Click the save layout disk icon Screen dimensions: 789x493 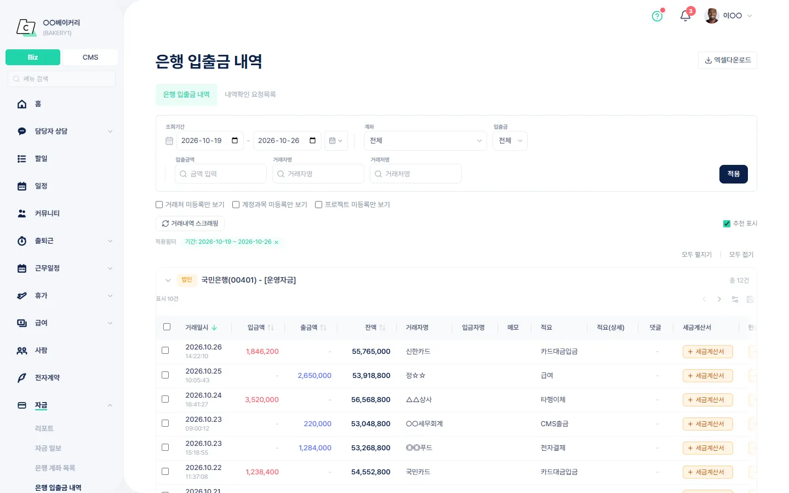[750, 299]
